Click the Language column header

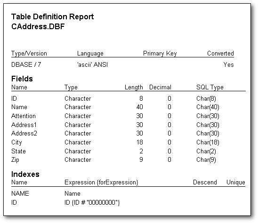(90, 54)
